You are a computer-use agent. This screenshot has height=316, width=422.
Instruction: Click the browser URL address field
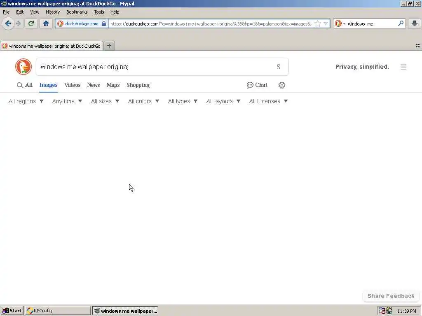pyautogui.click(x=211, y=23)
